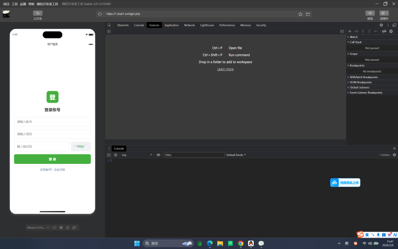The image size is (398, 249).
Task: Click the Learn more link
Action: point(225,69)
